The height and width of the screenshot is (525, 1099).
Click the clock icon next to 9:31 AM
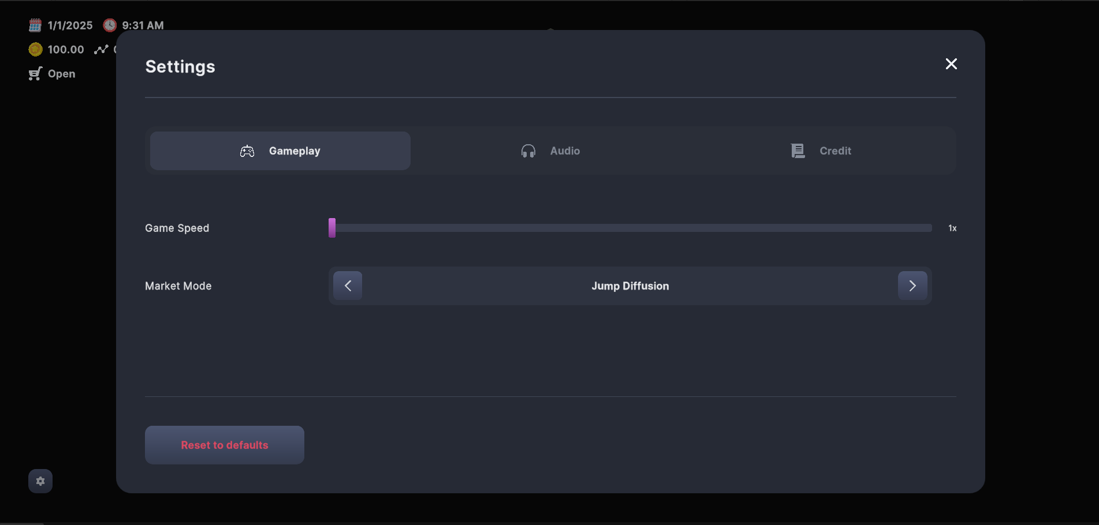point(110,25)
